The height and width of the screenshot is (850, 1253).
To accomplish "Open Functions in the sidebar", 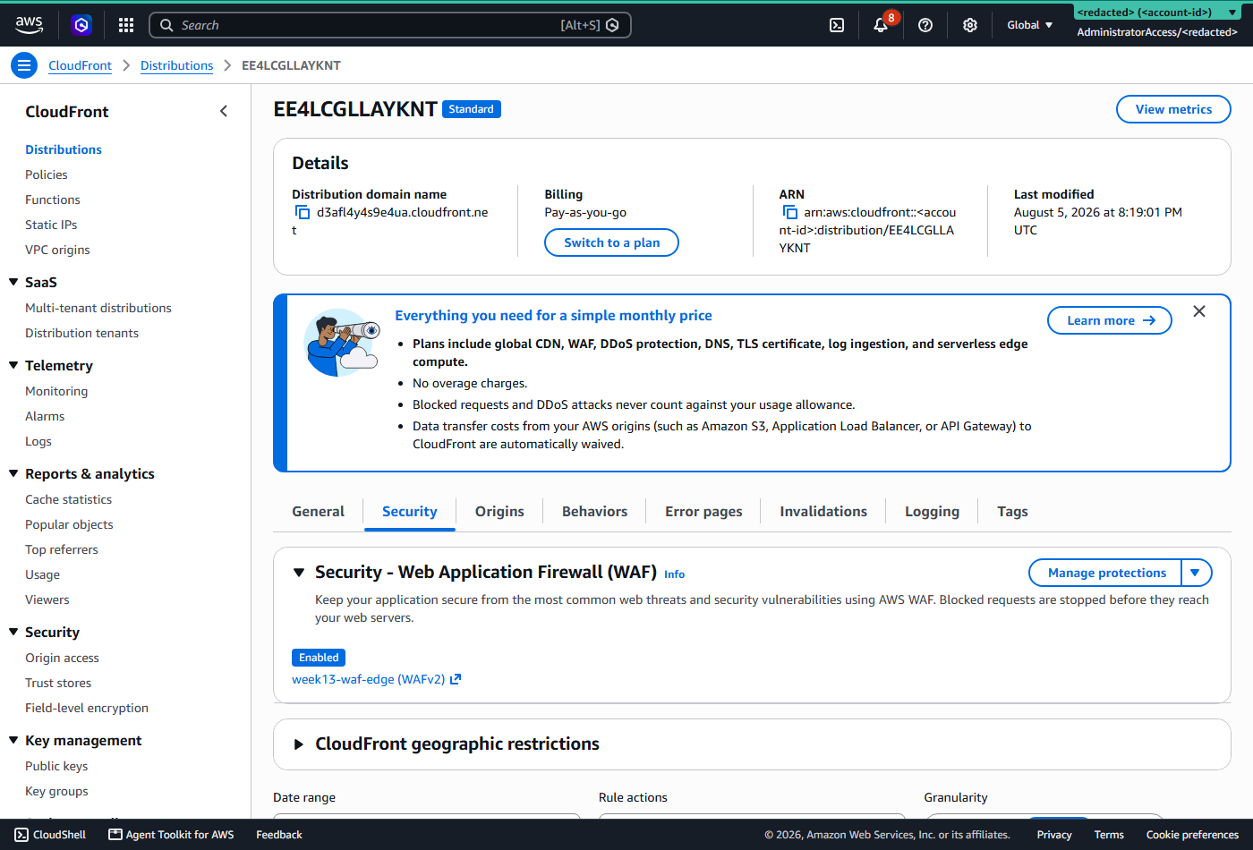I will pyautogui.click(x=53, y=200).
